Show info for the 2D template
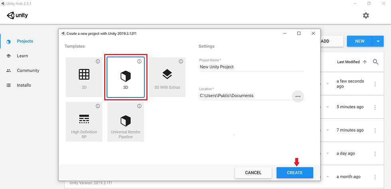Image resolution: width=391 pixels, height=189 pixels. [98, 62]
